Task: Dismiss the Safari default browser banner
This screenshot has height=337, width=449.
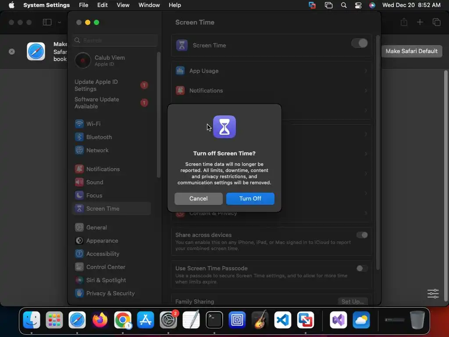Action: coord(12,52)
